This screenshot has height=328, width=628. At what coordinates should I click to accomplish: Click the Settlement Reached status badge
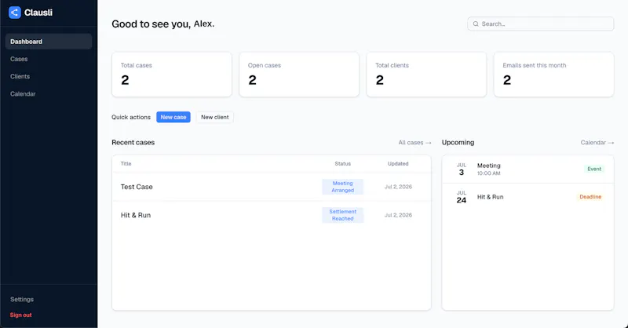point(343,215)
